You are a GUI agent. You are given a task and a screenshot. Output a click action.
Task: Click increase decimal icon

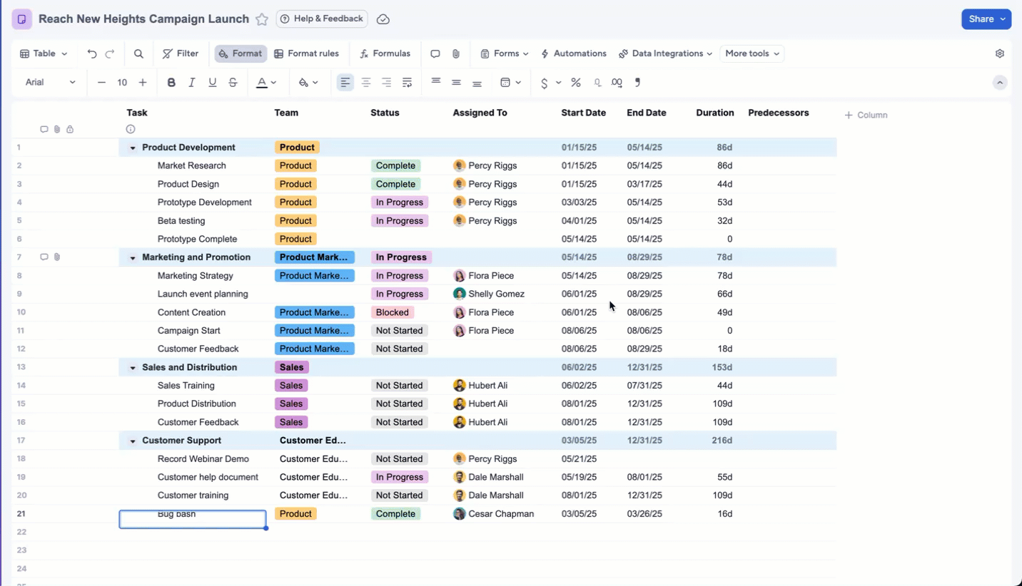(x=617, y=83)
